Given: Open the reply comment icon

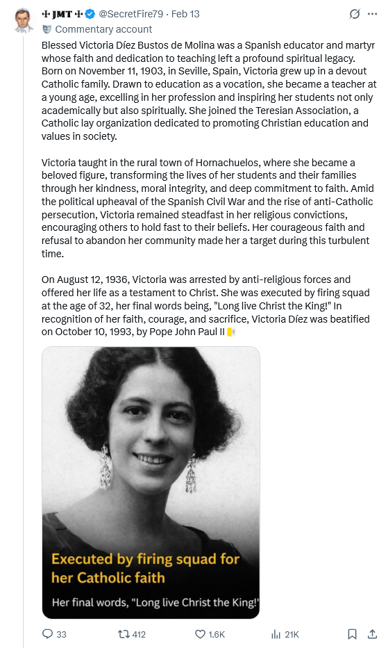Looking at the screenshot, I should [48, 634].
